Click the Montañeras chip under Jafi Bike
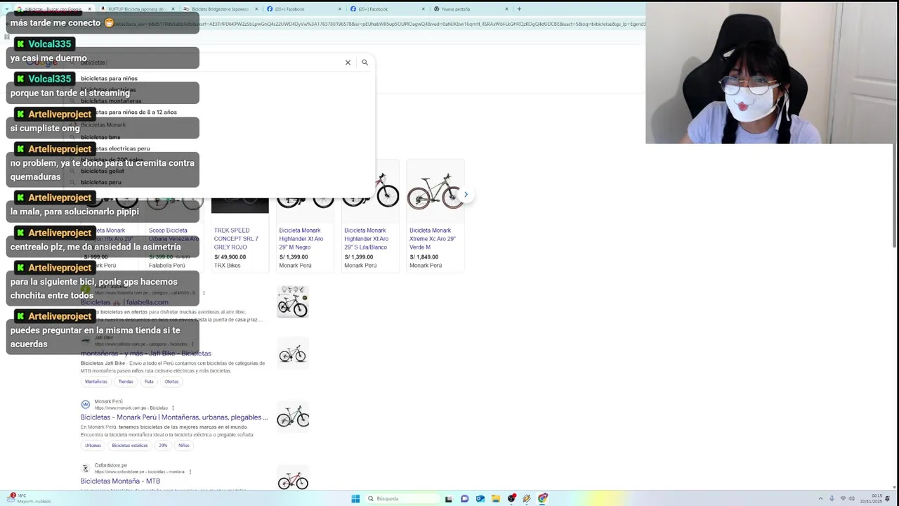This screenshot has width=899, height=506. [x=96, y=382]
